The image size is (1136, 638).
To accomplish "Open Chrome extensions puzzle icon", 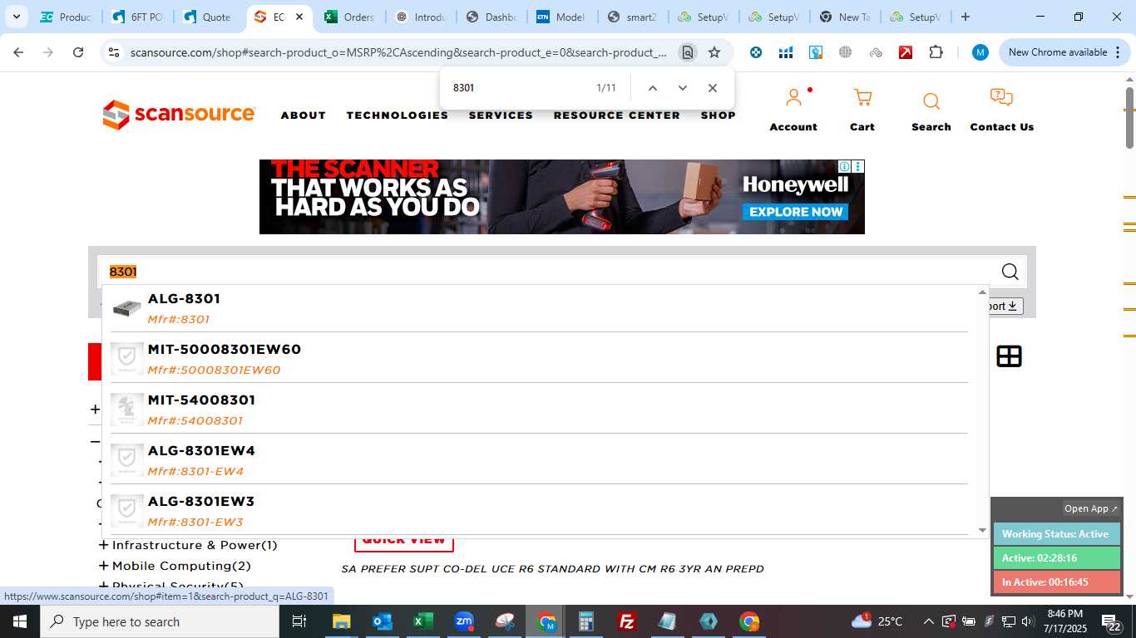I will pos(936,52).
